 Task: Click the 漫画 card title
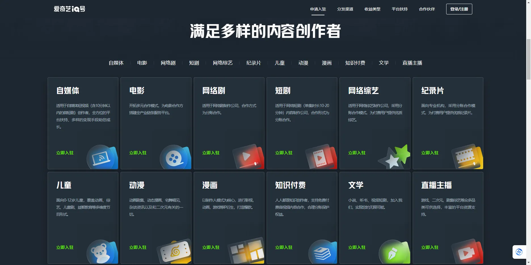(210, 185)
